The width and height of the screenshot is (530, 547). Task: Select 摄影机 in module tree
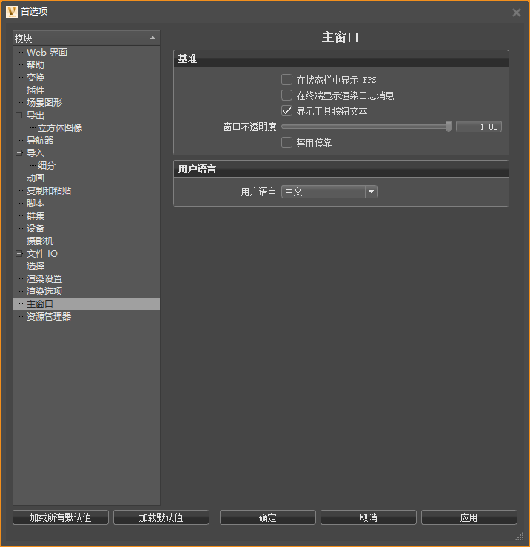click(x=40, y=241)
